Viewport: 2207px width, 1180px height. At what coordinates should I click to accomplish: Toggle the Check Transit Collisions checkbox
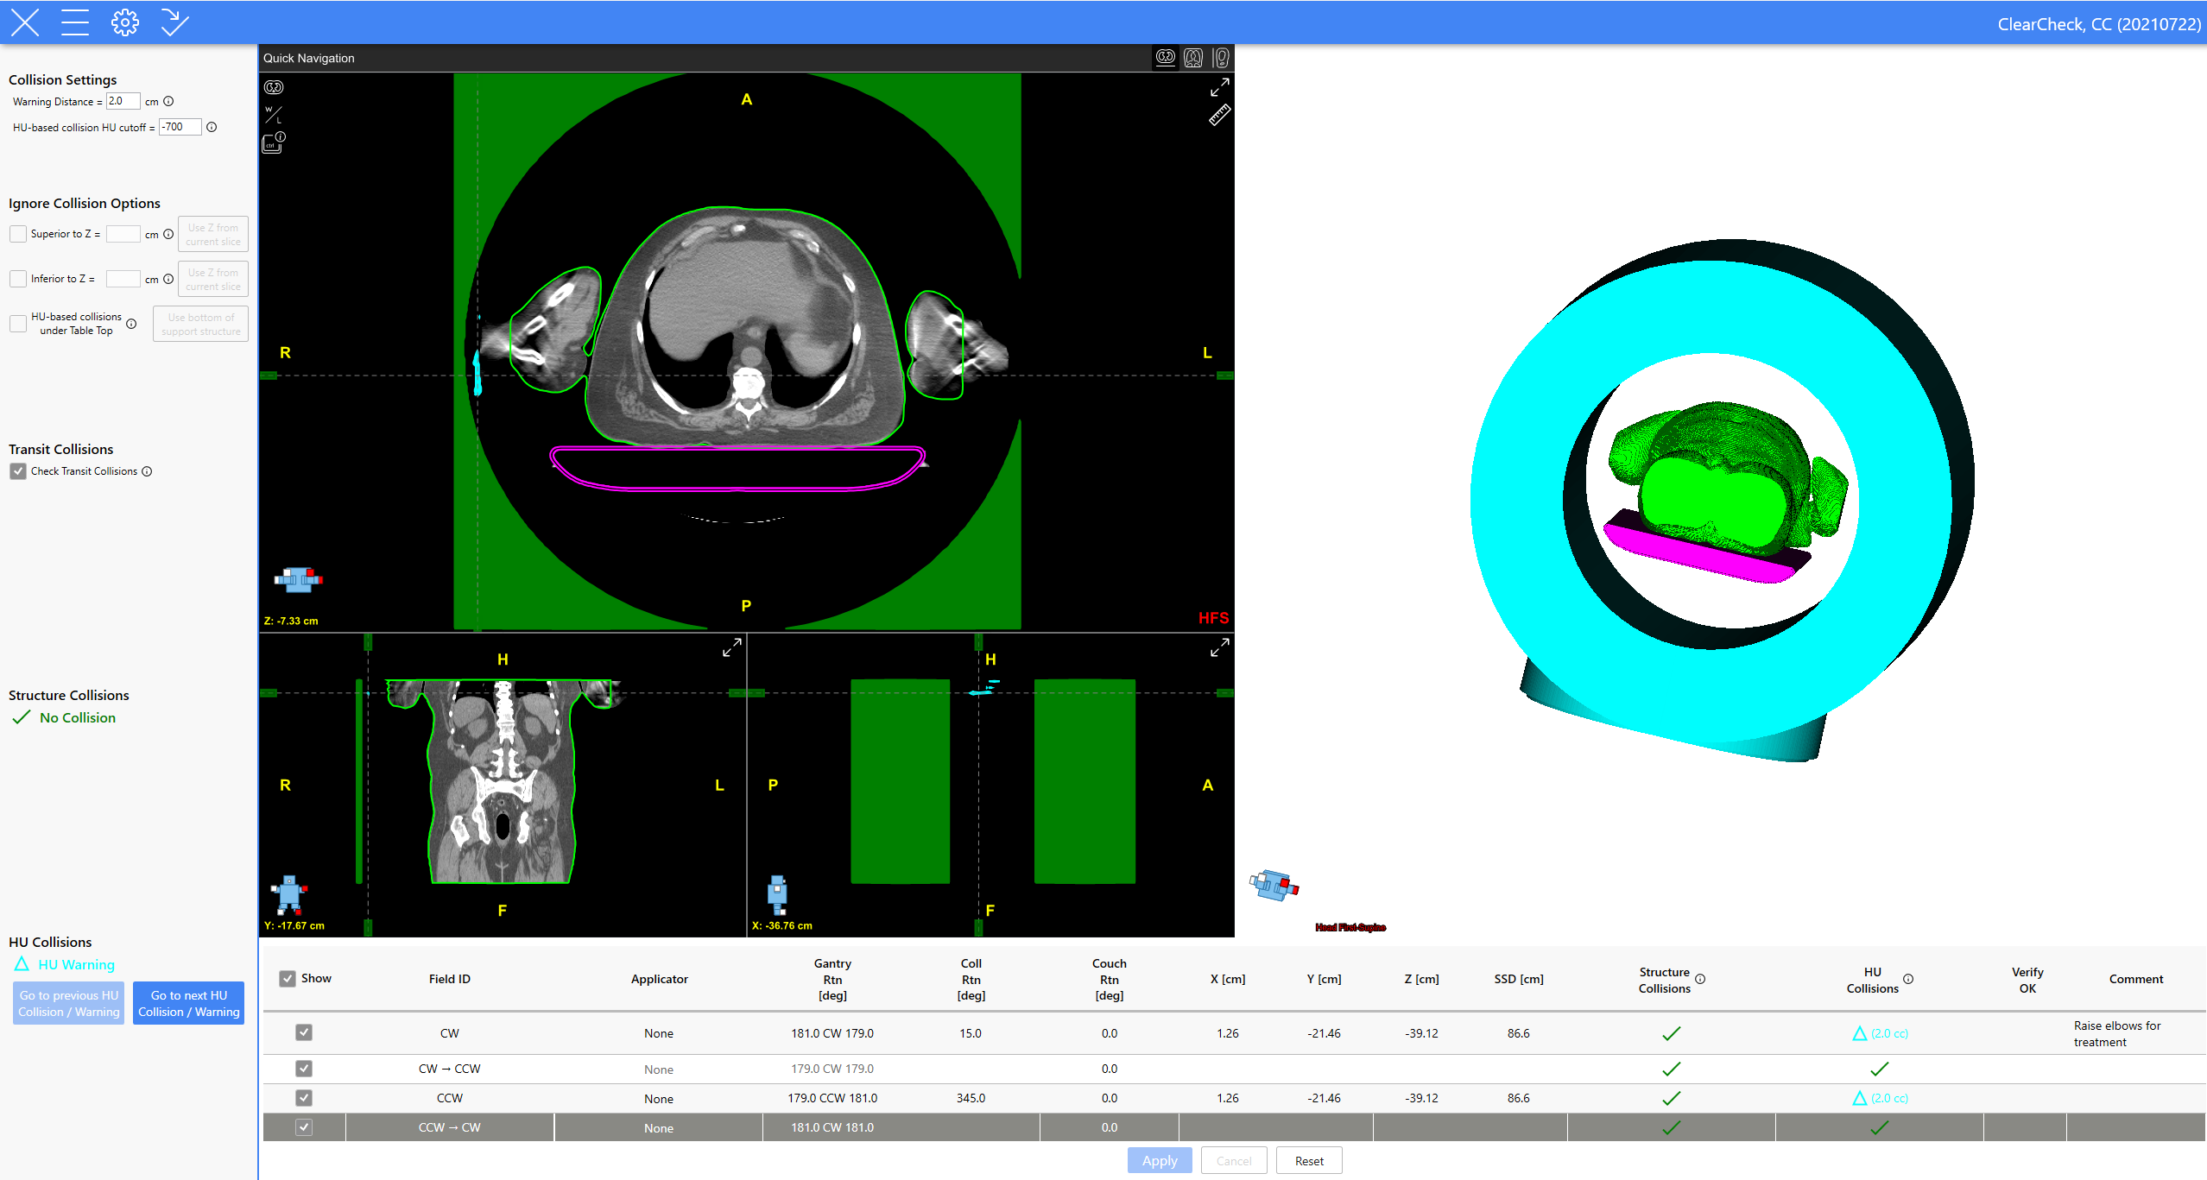18,471
